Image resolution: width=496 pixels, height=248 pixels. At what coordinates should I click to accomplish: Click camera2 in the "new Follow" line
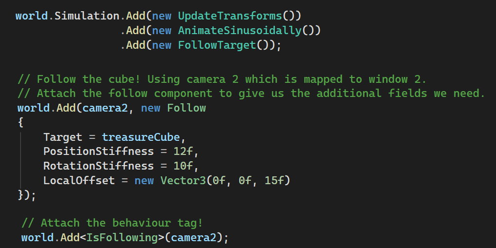[105, 108]
